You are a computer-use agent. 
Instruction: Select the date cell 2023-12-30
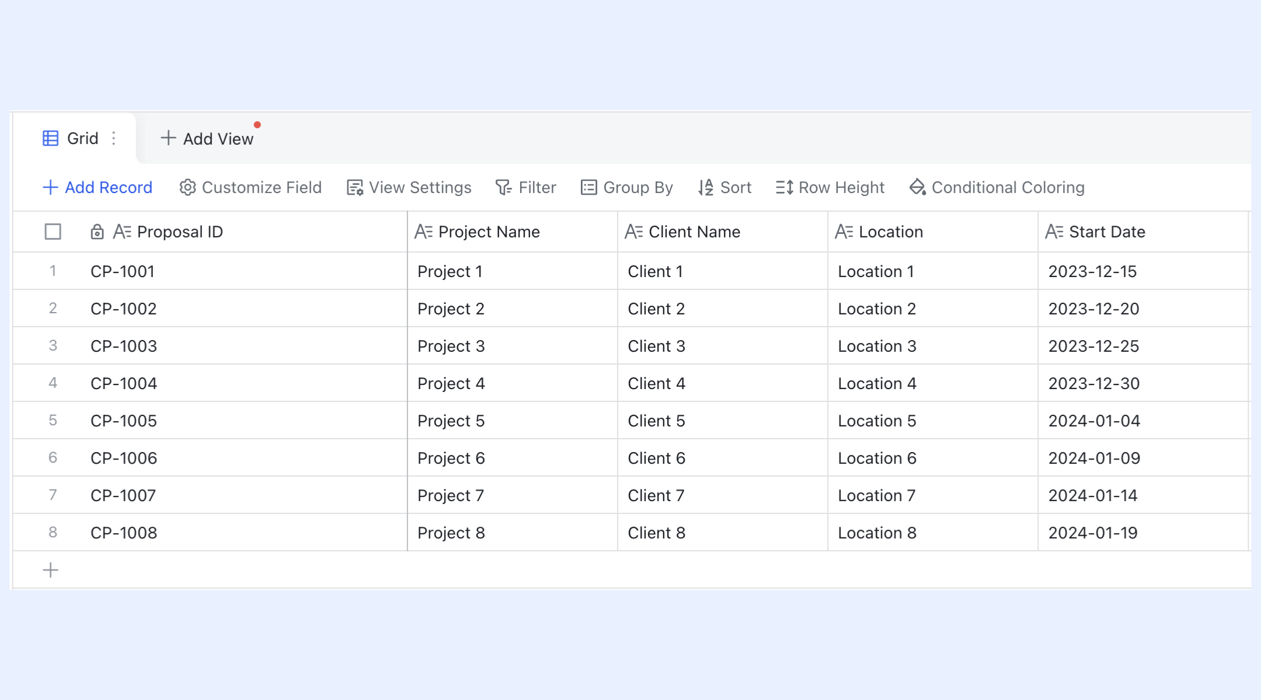(x=1143, y=383)
